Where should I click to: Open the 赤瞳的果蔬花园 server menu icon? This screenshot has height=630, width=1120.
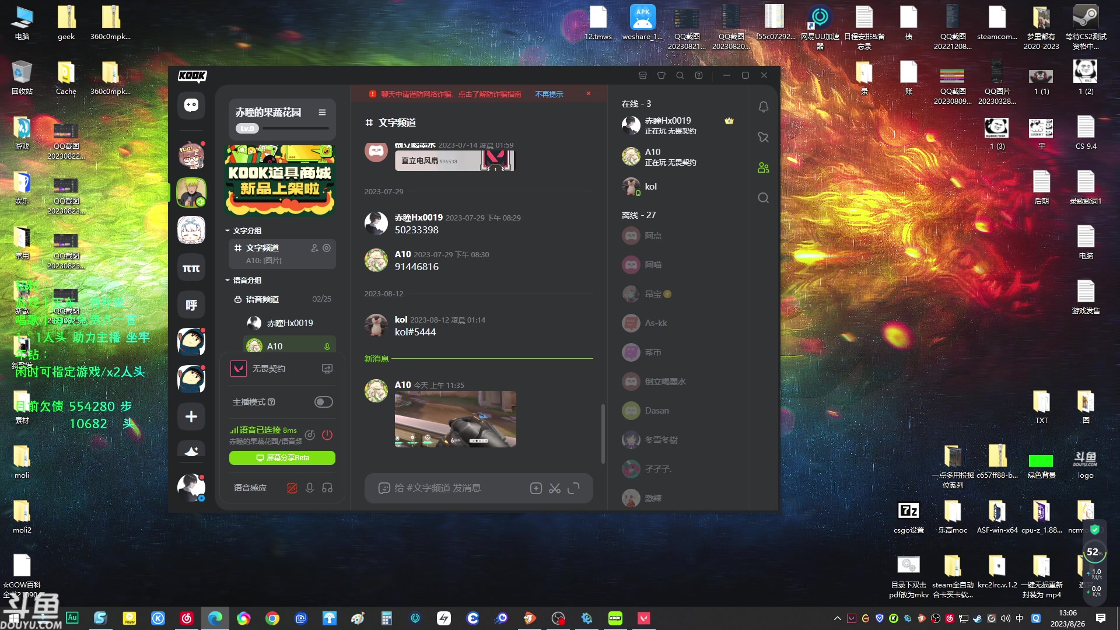(322, 112)
